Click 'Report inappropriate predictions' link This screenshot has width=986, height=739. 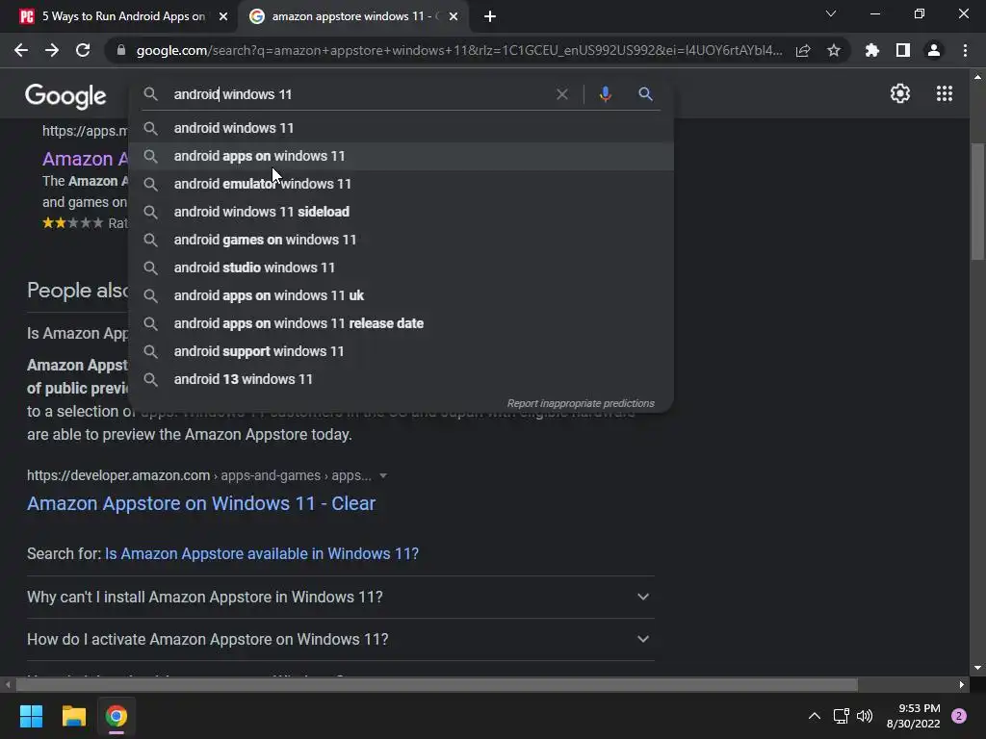coord(581,403)
